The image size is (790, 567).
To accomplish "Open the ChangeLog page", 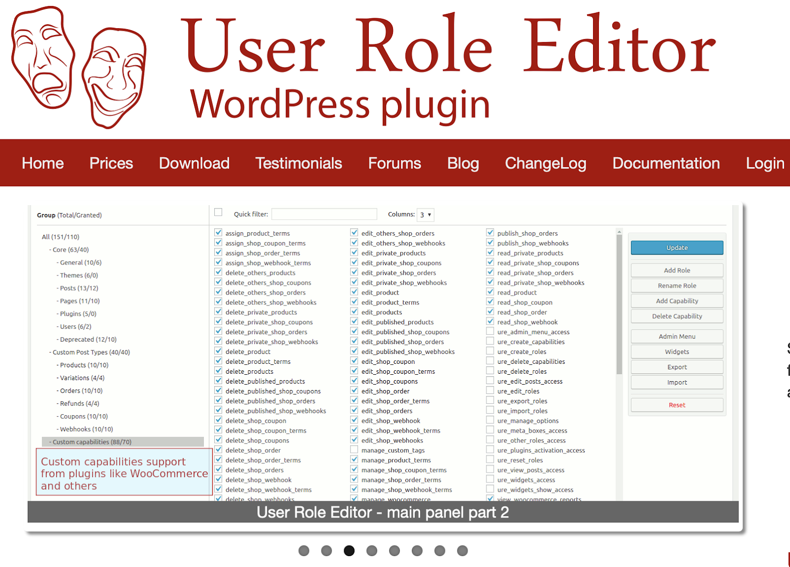I will (x=546, y=163).
